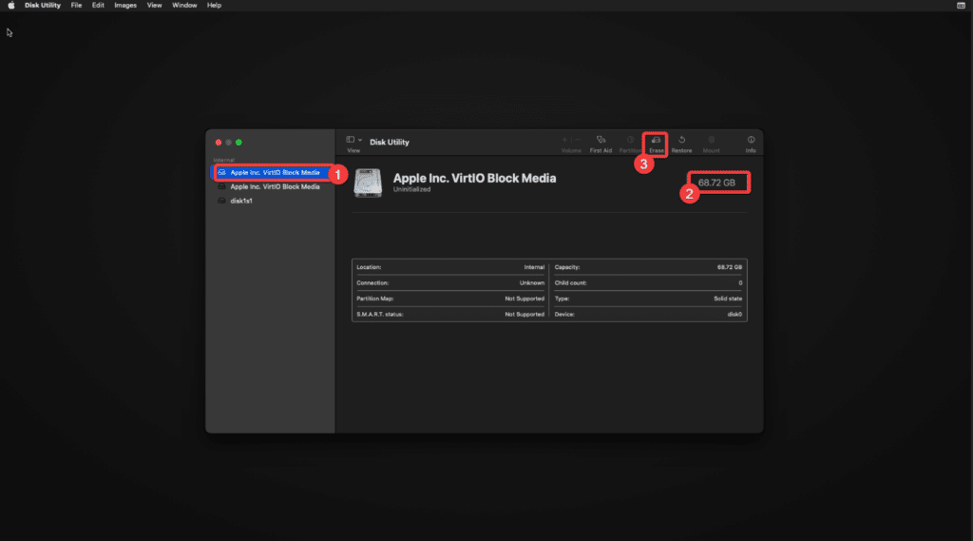Click the add Volume plus button

[565, 140]
